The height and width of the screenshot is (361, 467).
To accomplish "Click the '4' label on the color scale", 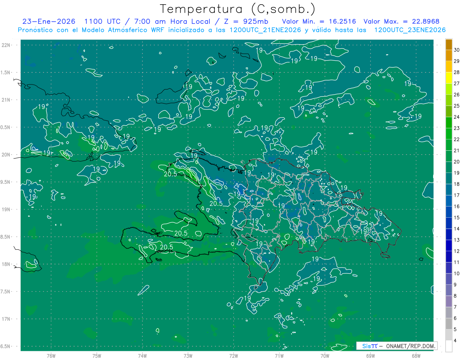I will pyautogui.click(x=455, y=341).
